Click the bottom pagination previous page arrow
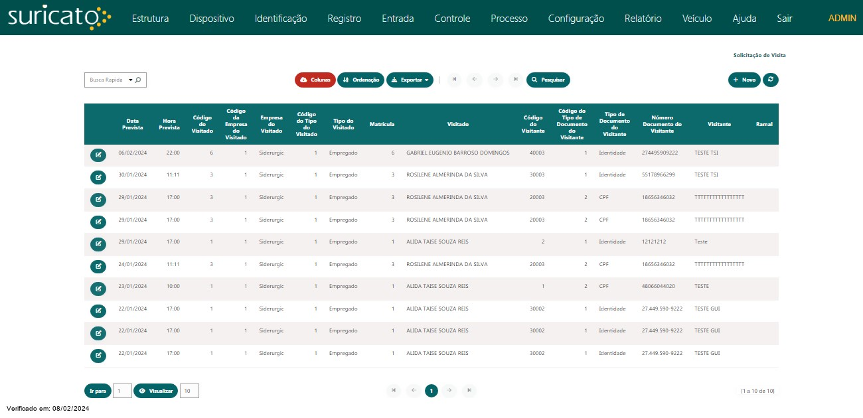Viewport: 863px width, 418px height. (413, 391)
